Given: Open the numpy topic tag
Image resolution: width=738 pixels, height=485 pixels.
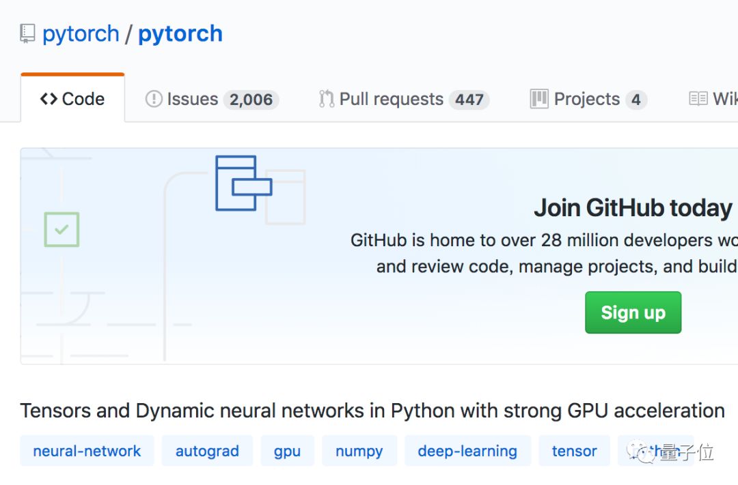Looking at the screenshot, I should point(359,451).
